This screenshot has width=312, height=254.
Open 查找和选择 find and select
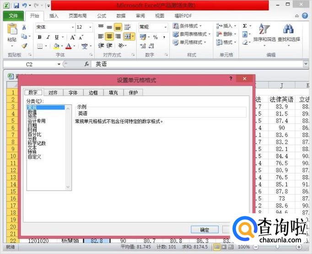[x=289, y=34]
